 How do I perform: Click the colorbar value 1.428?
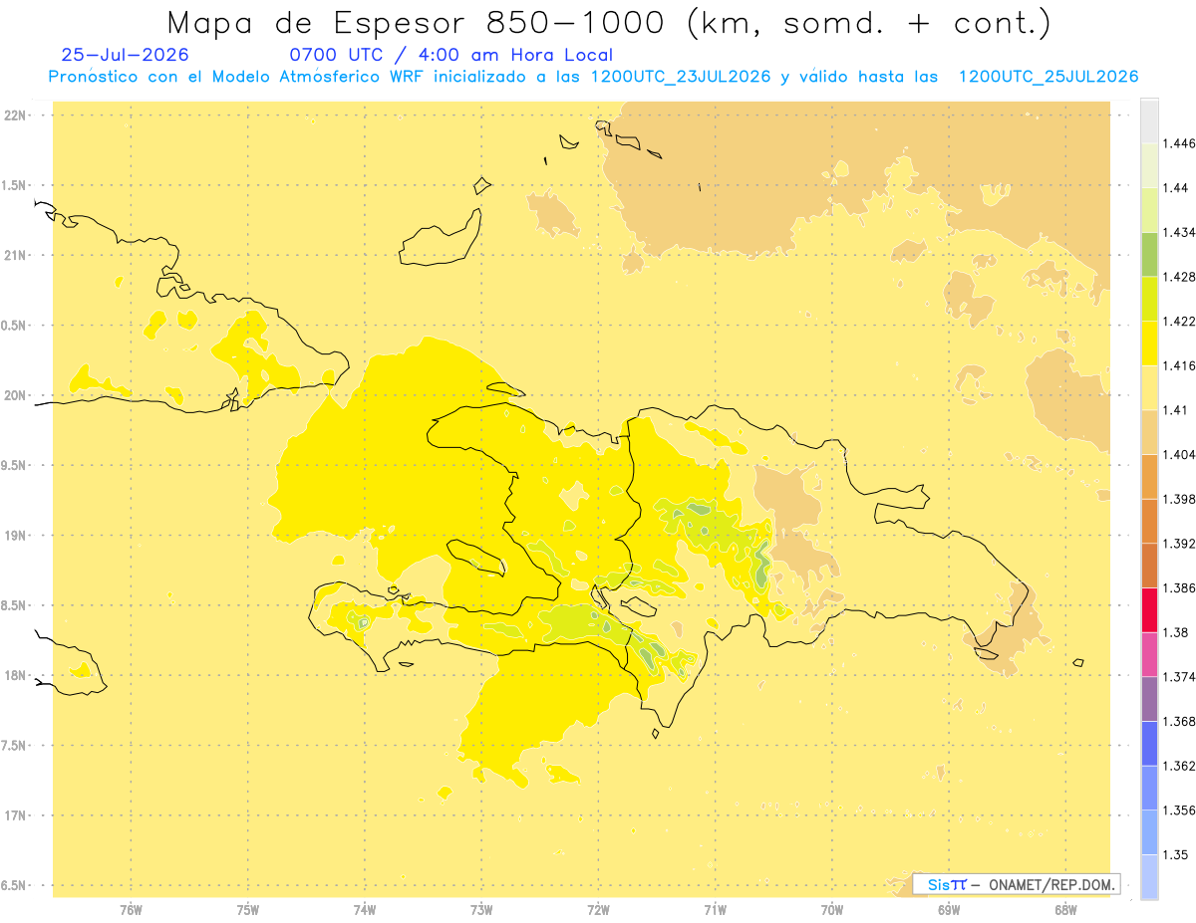(1178, 277)
